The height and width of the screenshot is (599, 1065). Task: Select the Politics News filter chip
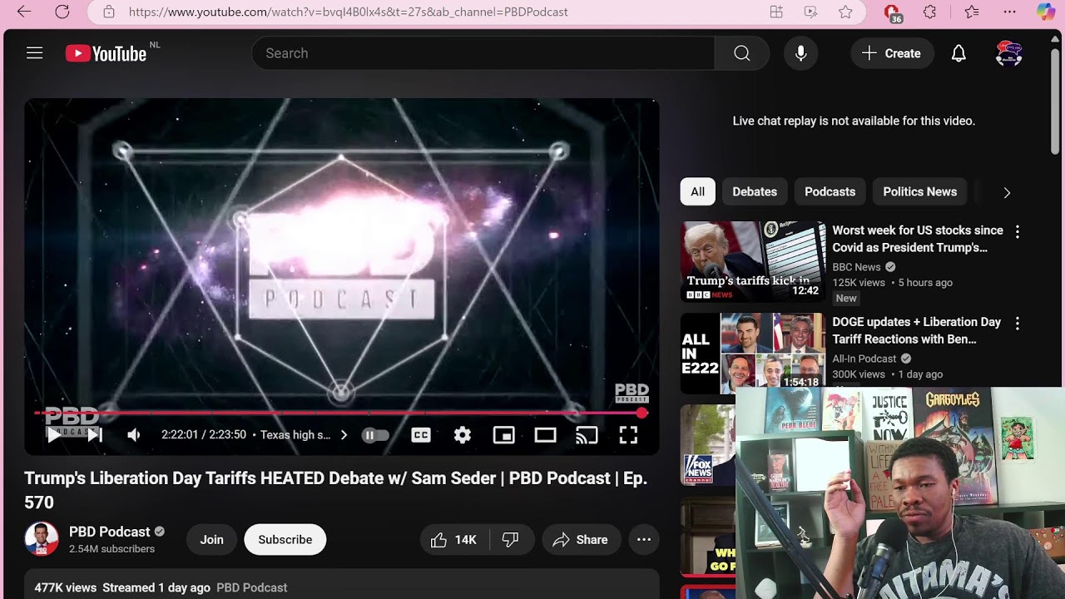coord(919,191)
